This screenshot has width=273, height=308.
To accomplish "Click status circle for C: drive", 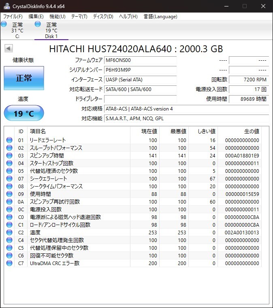I will (4, 24).
